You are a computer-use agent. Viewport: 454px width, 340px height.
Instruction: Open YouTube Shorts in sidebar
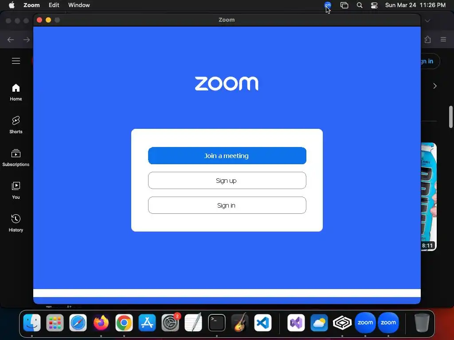click(16, 125)
